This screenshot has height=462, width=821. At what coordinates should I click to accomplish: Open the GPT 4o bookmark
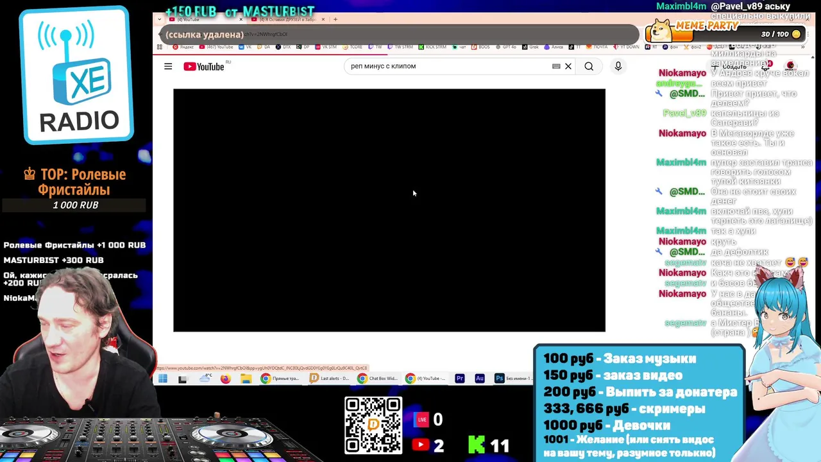507,47
